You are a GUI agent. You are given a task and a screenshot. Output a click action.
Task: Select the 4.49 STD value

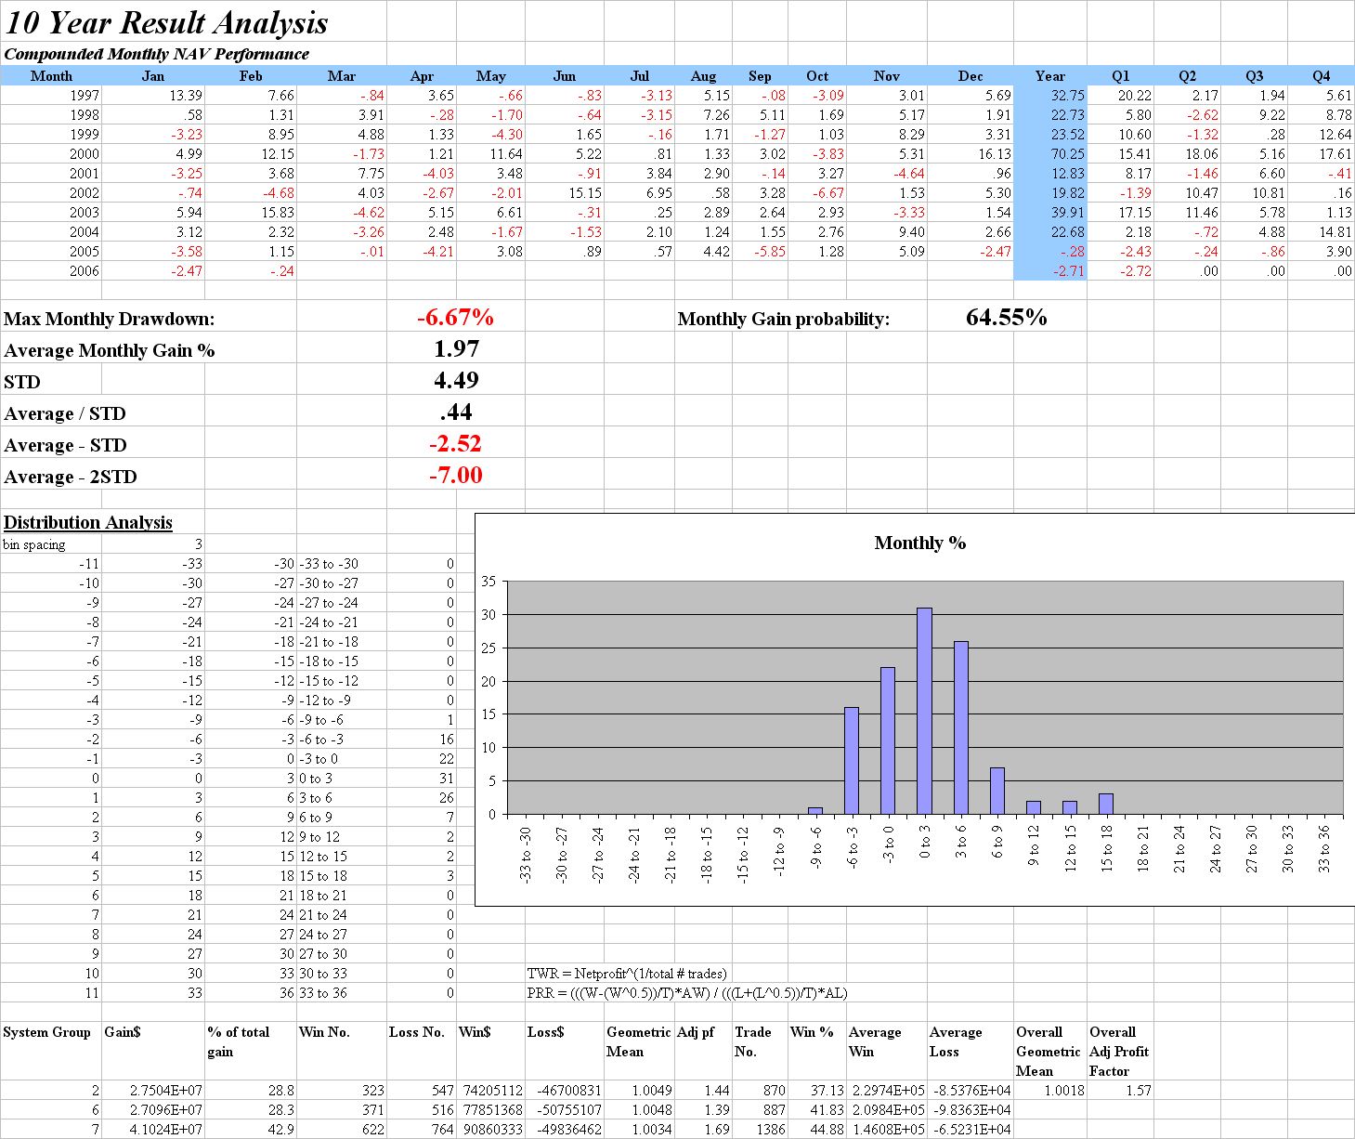[456, 380]
